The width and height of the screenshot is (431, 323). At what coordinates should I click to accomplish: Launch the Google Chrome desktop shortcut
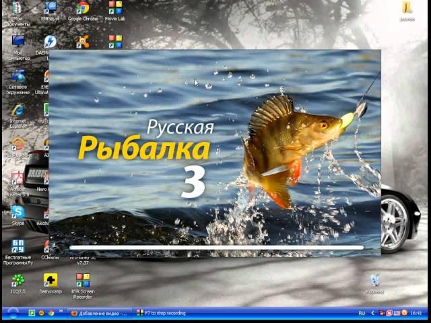pos(82,11)
